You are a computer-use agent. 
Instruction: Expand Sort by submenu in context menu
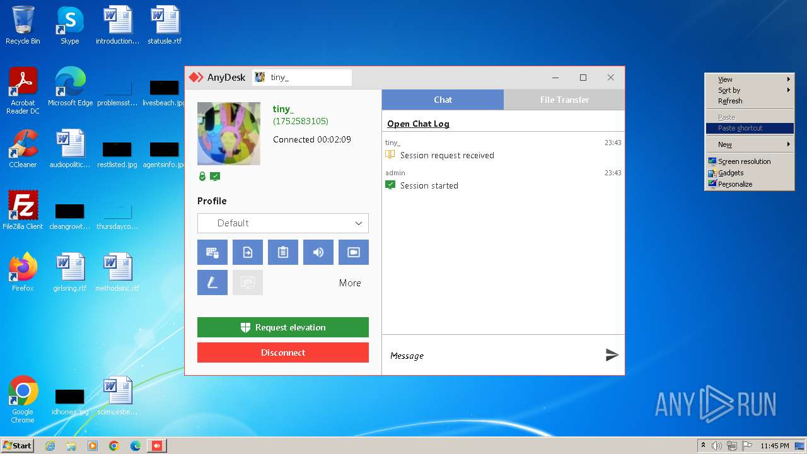pyautogui.click(x=750, y=90)
